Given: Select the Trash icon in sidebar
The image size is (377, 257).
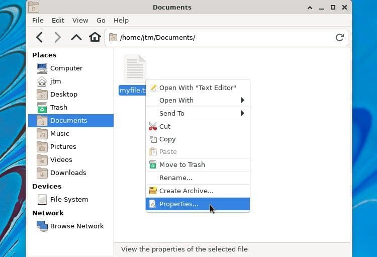Looking at the screenshot, I should point(42,107).
